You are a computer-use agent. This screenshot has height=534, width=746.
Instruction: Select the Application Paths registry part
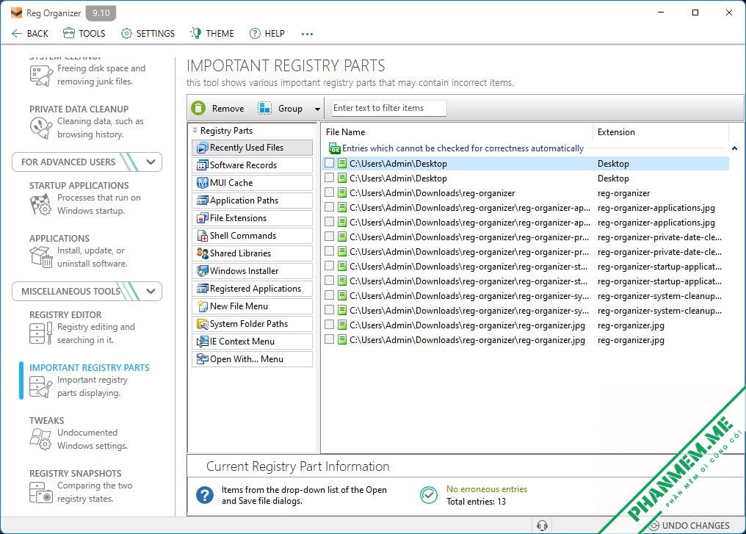coord(252,201)
